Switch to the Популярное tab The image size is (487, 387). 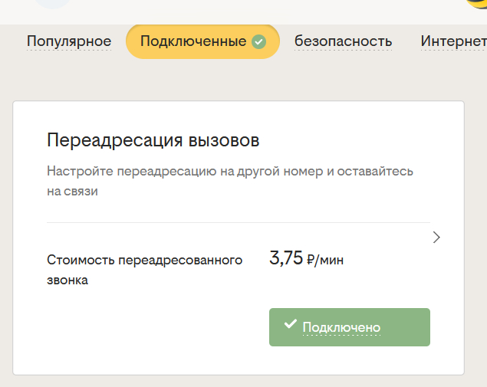69,41
